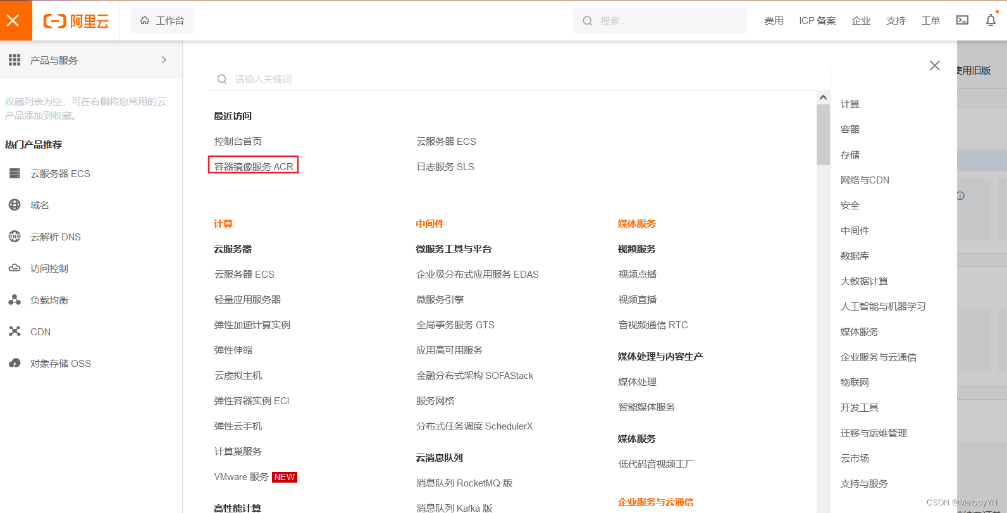Screen dimensions: 1007x513
Task: Open 全局事务服务 GTS link
Action: click(455, 324)
